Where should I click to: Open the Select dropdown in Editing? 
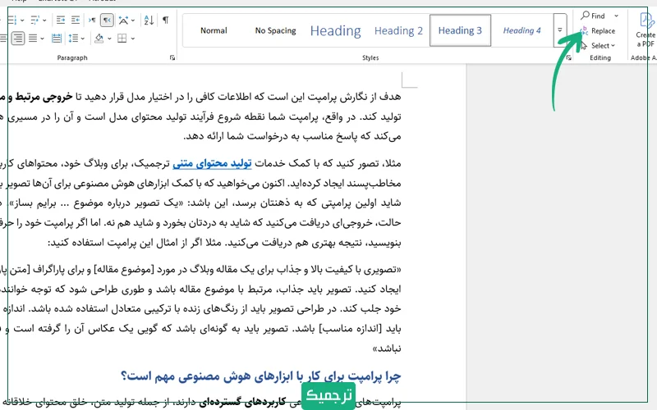[600, 46]
